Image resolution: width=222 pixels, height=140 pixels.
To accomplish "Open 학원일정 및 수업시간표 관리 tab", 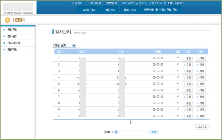I will (x=161, y=10).
